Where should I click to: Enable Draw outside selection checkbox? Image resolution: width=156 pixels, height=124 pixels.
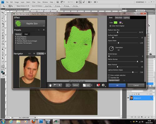click(109, 75)
